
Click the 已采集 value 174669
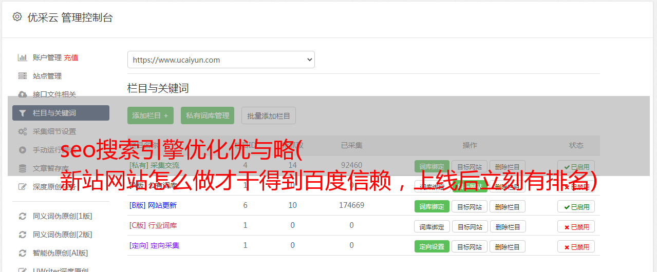[351, 205]
